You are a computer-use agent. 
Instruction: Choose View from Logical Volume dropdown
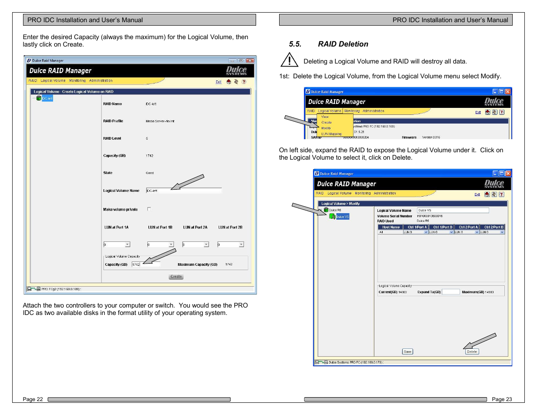(x=325, y=117)
